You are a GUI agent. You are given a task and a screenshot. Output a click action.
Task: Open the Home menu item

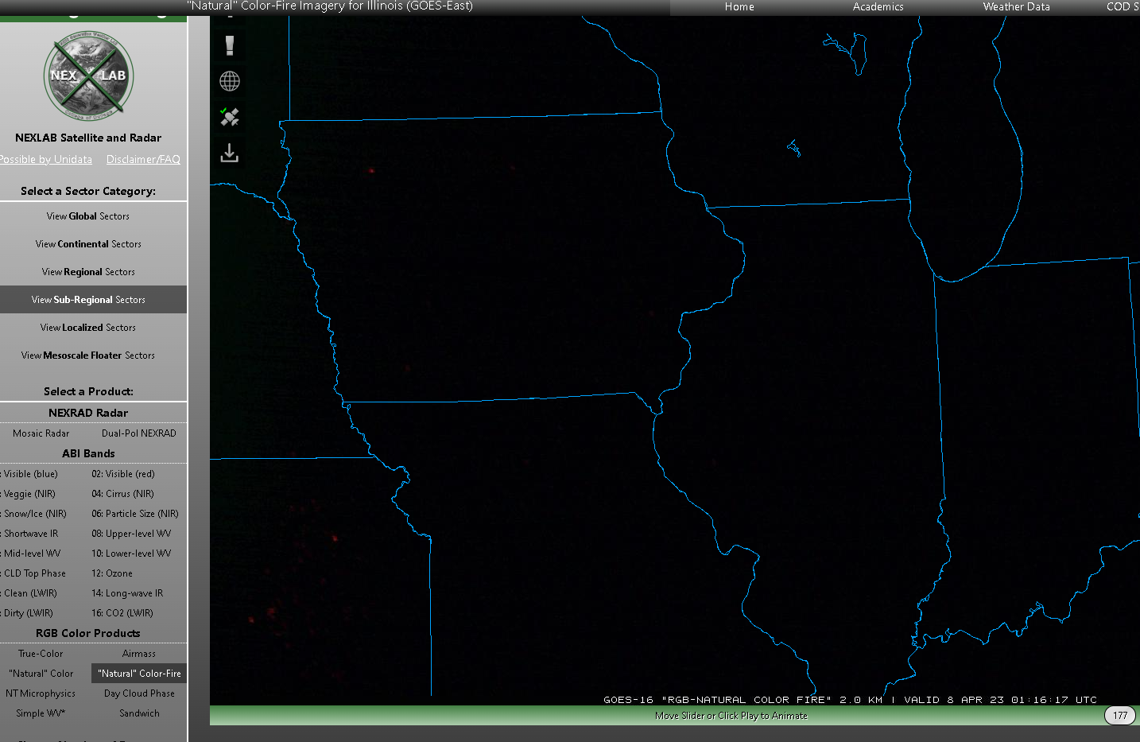tap(739, 6)
